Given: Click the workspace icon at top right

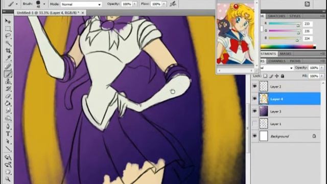Looking at the screenshot, I should (307, 4).
